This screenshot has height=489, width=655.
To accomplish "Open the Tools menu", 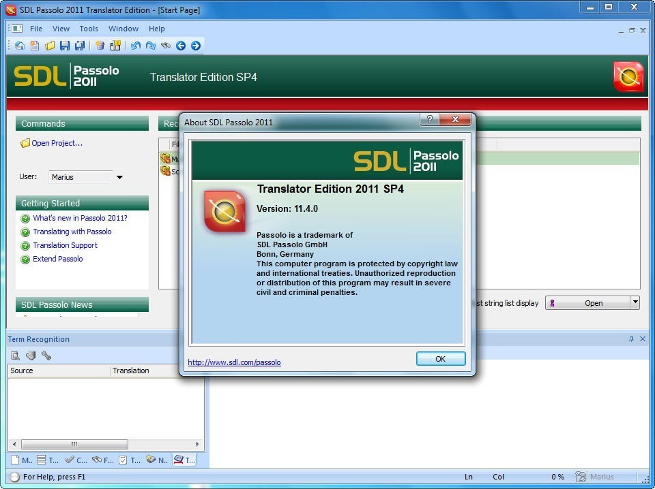I will pyautogui.click(x=89, y=29).
